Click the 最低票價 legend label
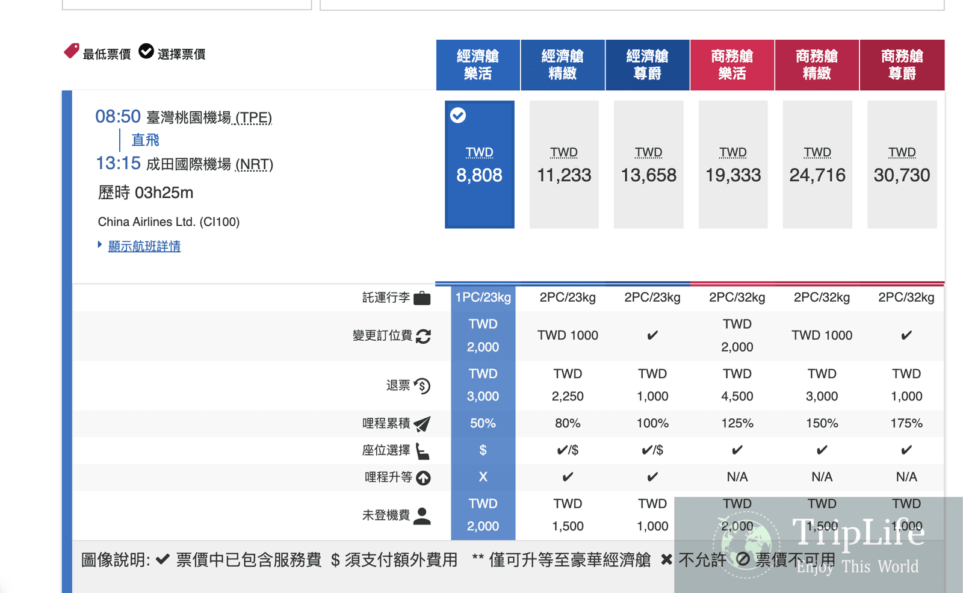Screen dimensions: 963x593 coord(107,54)
